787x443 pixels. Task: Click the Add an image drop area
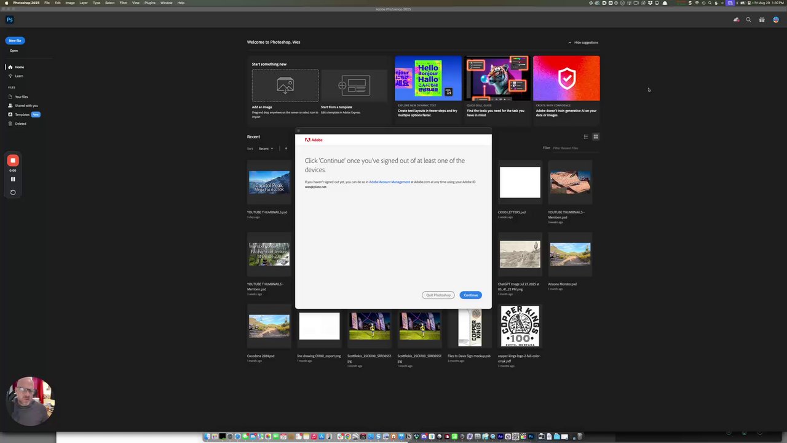point(285,86)
